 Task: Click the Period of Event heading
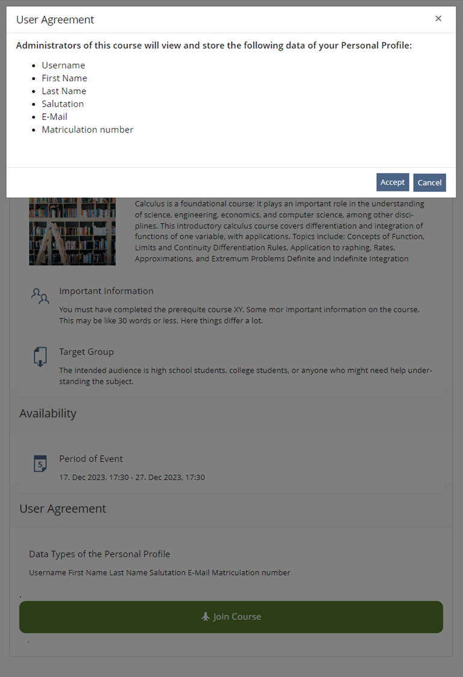tap(91, 459)
